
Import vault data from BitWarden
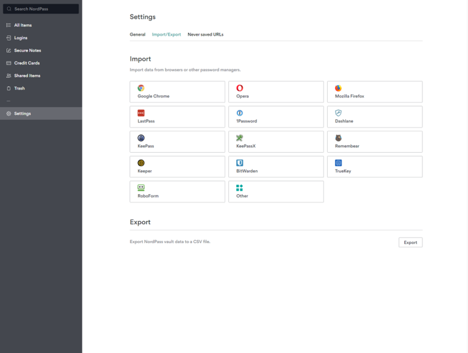[x=276, y=166]
